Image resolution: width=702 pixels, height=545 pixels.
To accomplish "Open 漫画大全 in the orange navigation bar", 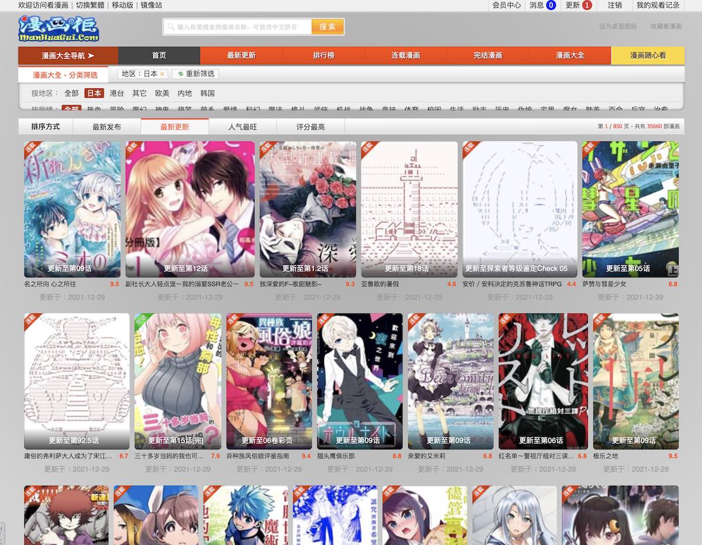I will (x=570, y=56).
